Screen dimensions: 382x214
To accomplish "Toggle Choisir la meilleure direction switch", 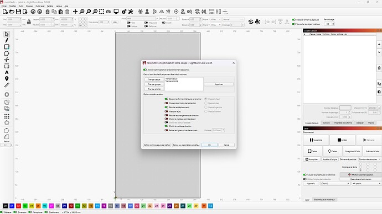I will pos(167,126).
